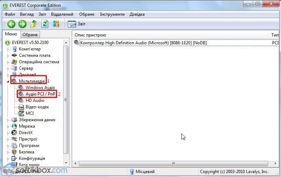Click the horizontal scrollbar thumb
The height and width of the screenshot is (177, 281).
click(173, 163)
